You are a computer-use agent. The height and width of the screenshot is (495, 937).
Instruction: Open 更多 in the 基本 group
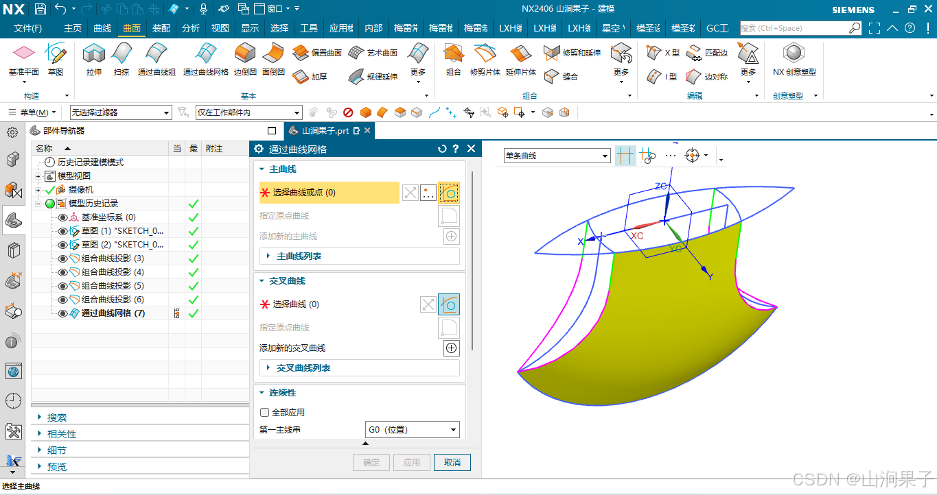coord(417,62)
